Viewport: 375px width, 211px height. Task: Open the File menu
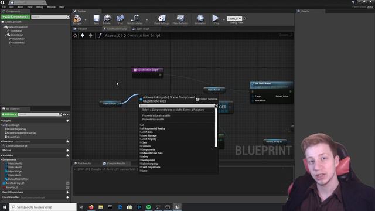pos(4,7)
